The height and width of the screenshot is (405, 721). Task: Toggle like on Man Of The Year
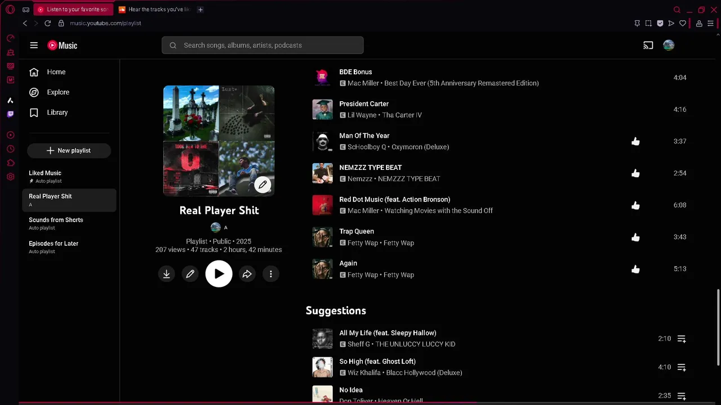[x=635, y=142]
